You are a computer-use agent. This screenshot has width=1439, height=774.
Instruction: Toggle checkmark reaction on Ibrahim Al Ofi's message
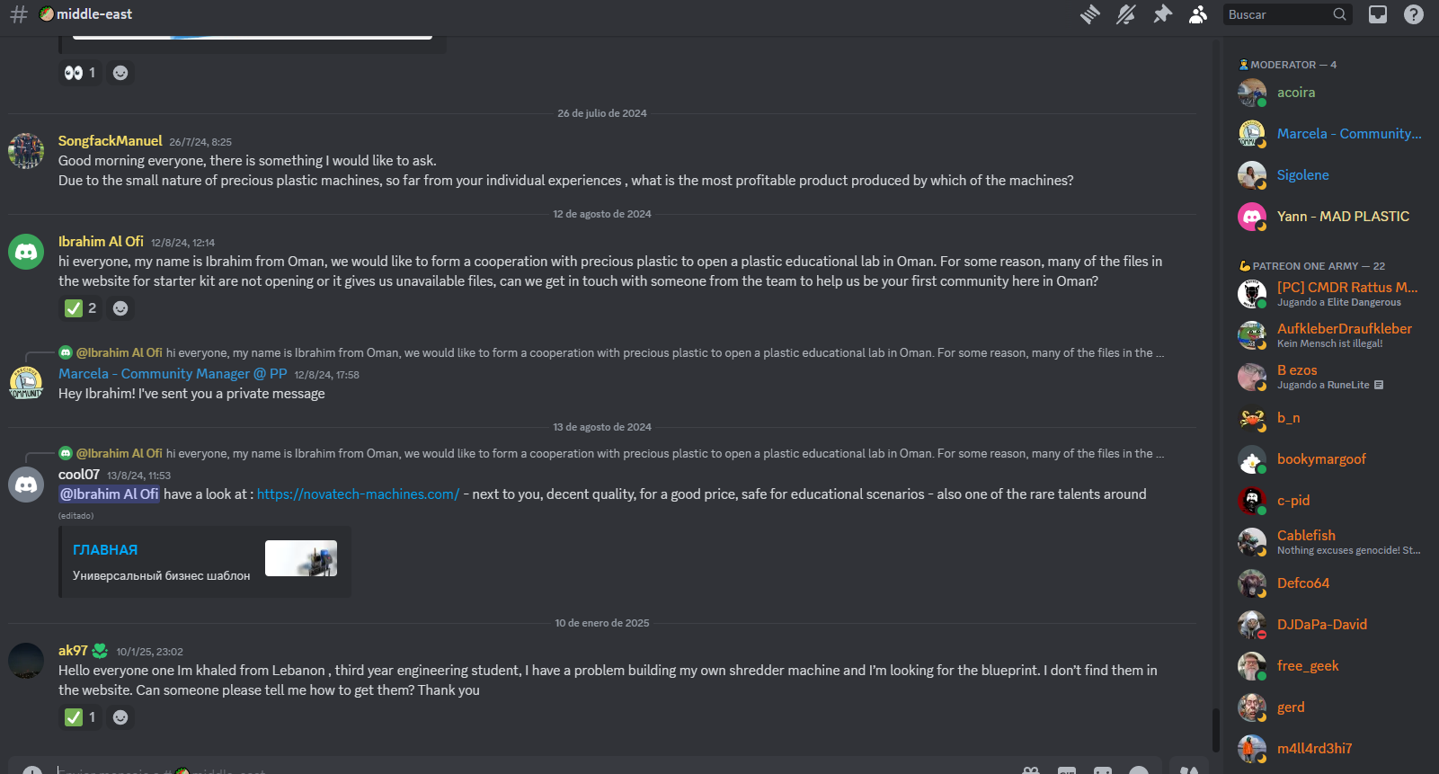click(x=81, y=308)
